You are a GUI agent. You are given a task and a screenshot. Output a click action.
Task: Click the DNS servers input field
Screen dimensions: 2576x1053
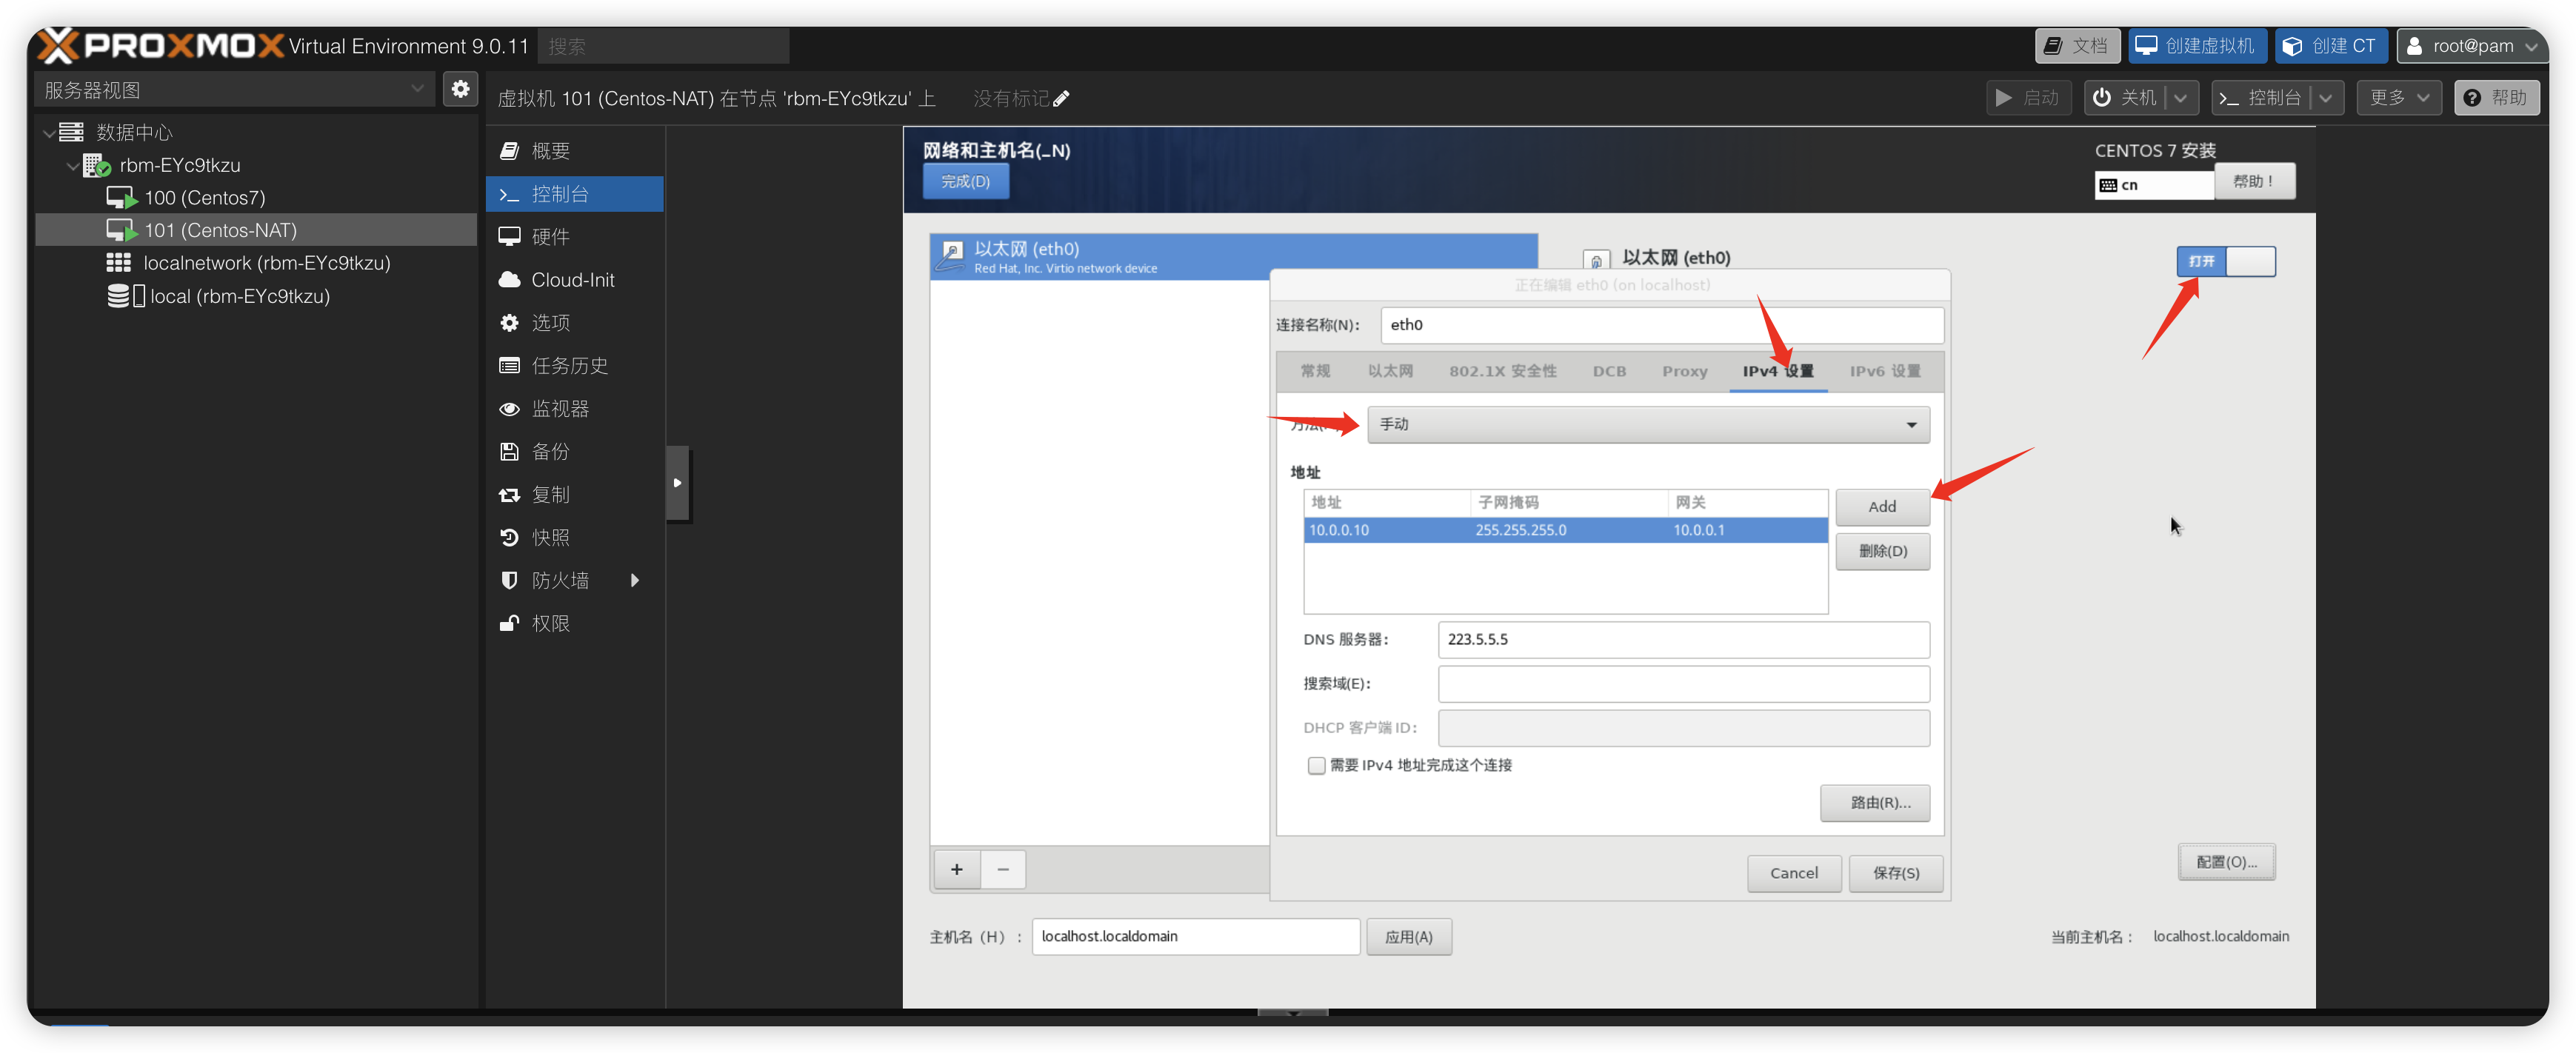click(1682, 639)
